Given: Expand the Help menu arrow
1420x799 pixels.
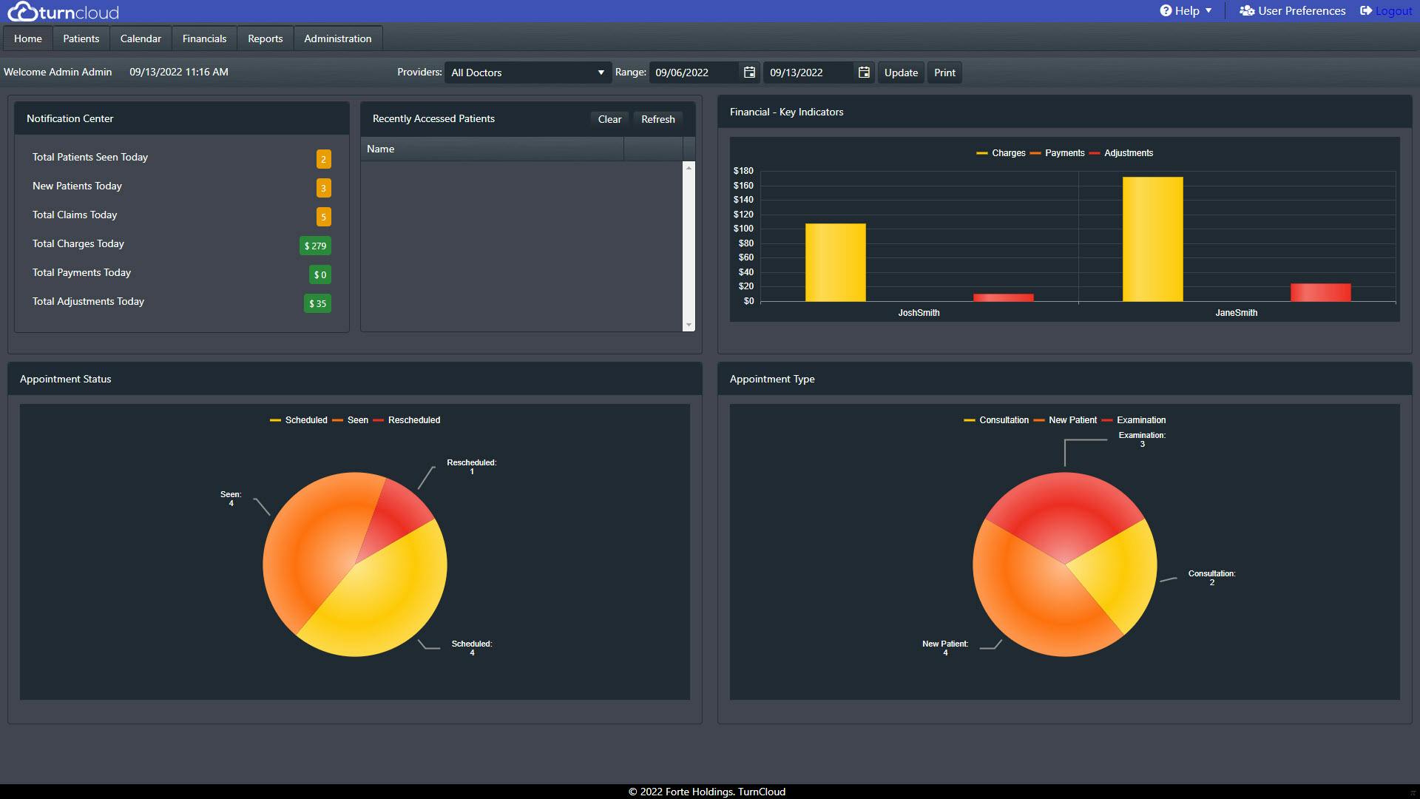Looking at the screenshot, I should (x=1208, y=10).
